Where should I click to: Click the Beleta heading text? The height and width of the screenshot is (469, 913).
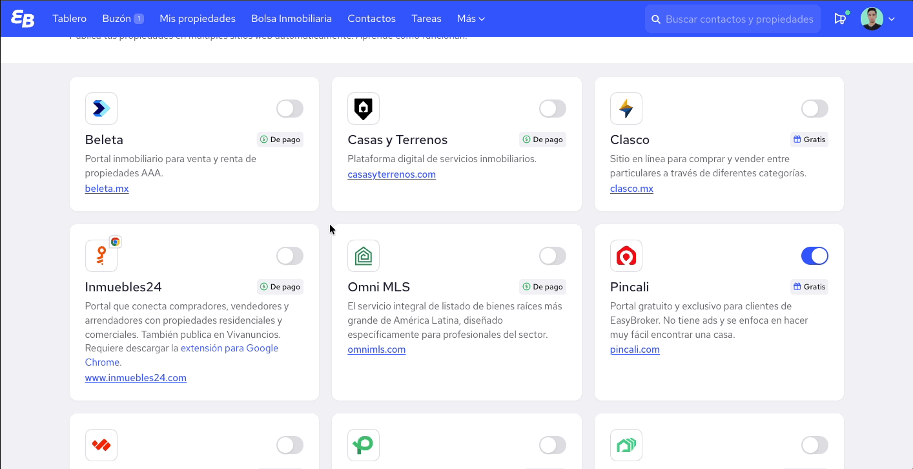104,140
